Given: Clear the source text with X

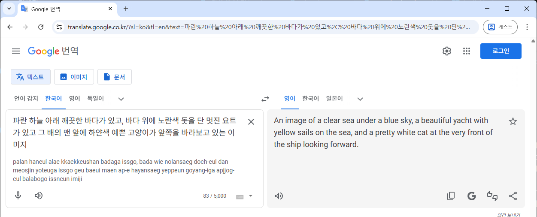Looking at the screenshot, I should pos(251,122).
